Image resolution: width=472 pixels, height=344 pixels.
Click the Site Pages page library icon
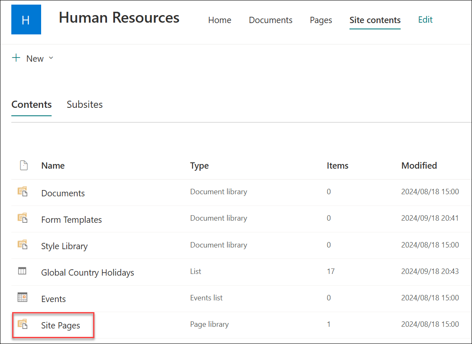pyautogui.click(x=24, y=325)
